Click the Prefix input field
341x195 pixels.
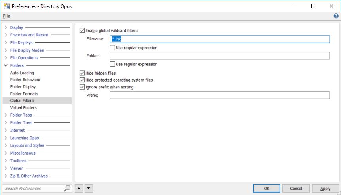pyautogui.click(x=220, y=95)
